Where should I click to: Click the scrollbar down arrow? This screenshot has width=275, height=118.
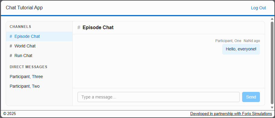pyautogui.click(x=272, y=107)
